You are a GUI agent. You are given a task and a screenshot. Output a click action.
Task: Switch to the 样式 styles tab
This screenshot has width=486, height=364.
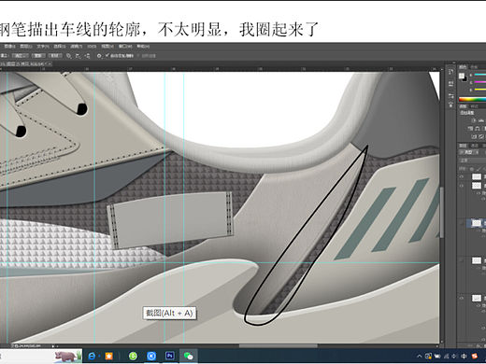point(474,106)
